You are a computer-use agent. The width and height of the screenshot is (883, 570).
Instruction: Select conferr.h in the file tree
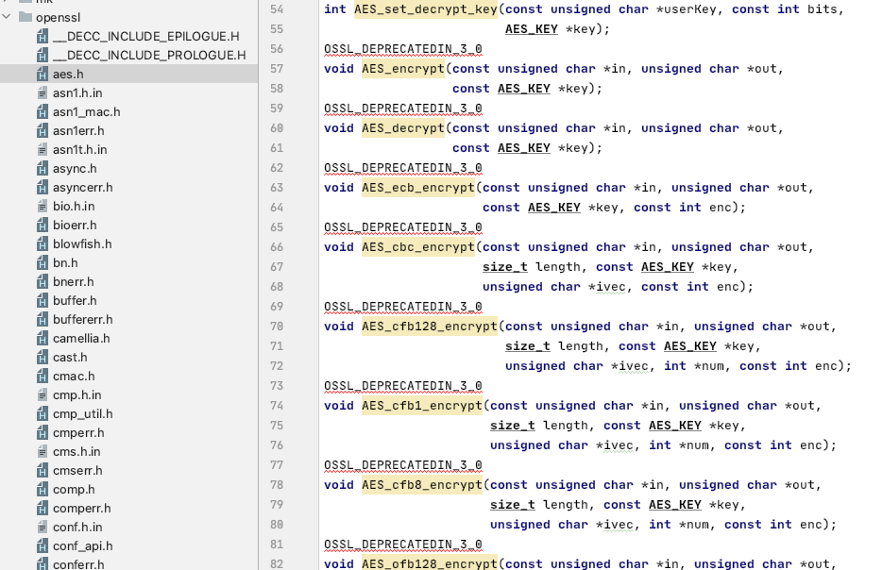[x=78, y=564]
